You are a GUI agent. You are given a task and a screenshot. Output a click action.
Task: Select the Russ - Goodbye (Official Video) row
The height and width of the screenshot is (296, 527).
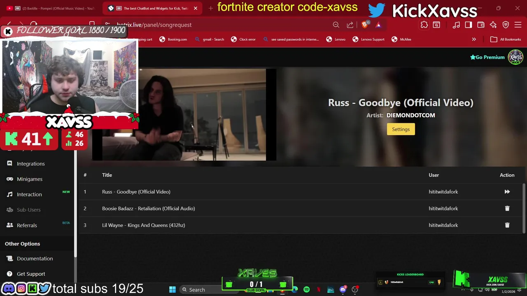301,192
